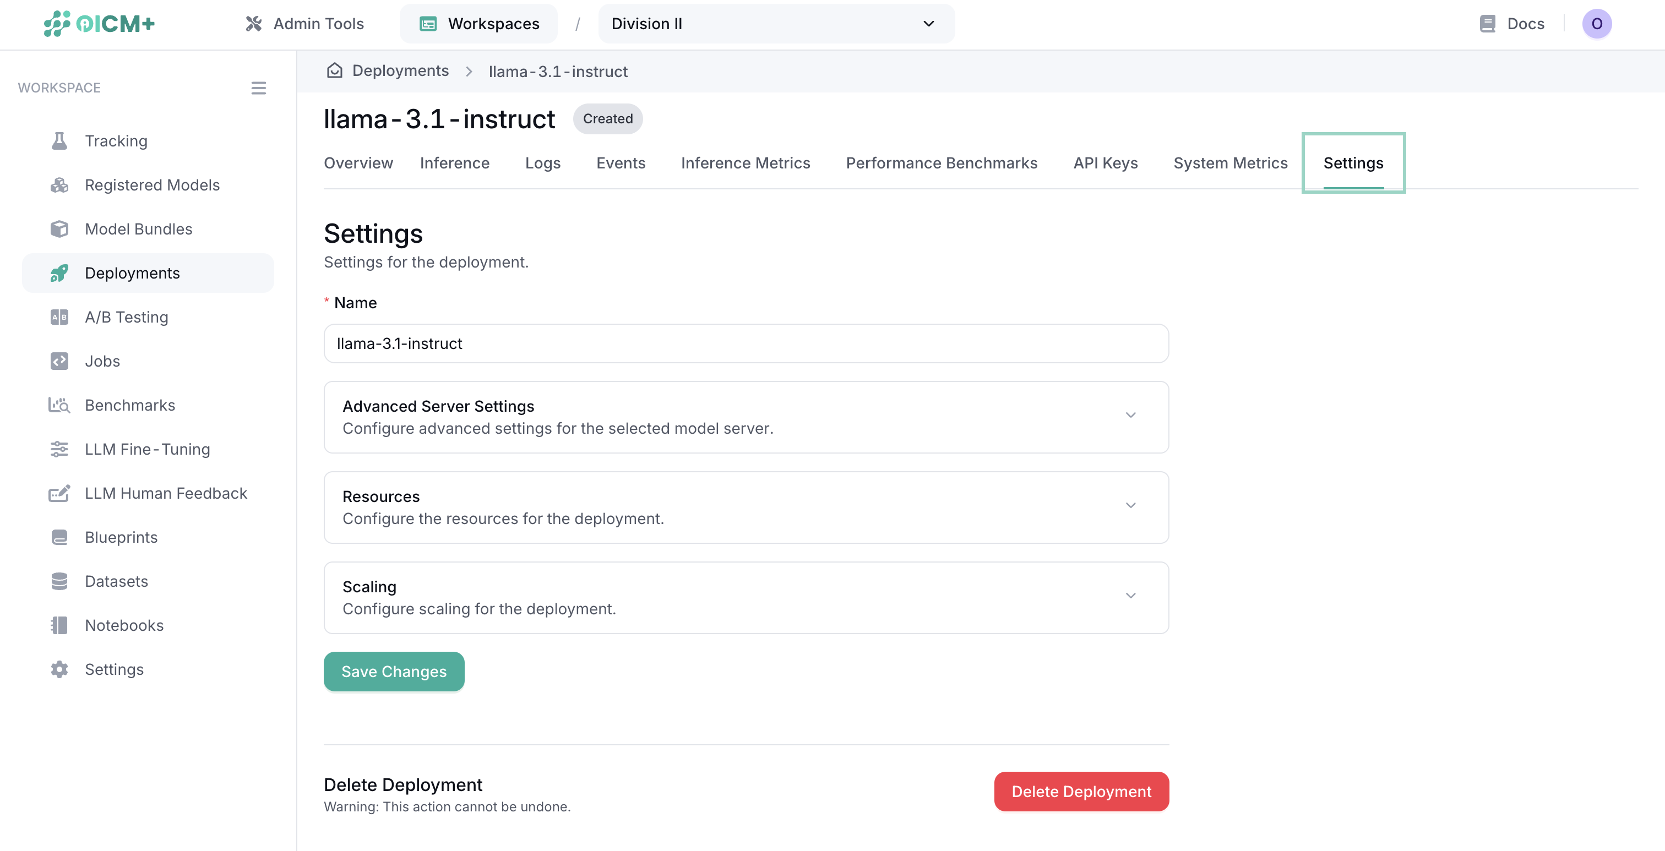Screen dimensions: 1665x851
Task: Select Deployments in the sidebar
Action: pyautogui.click(x=132, y=272)
